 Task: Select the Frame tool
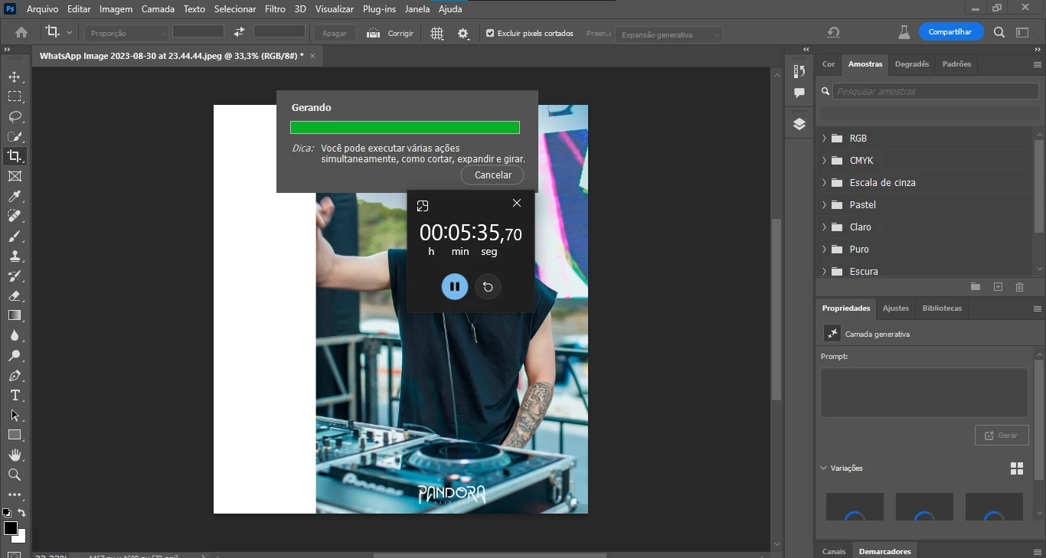coord(14,177)
